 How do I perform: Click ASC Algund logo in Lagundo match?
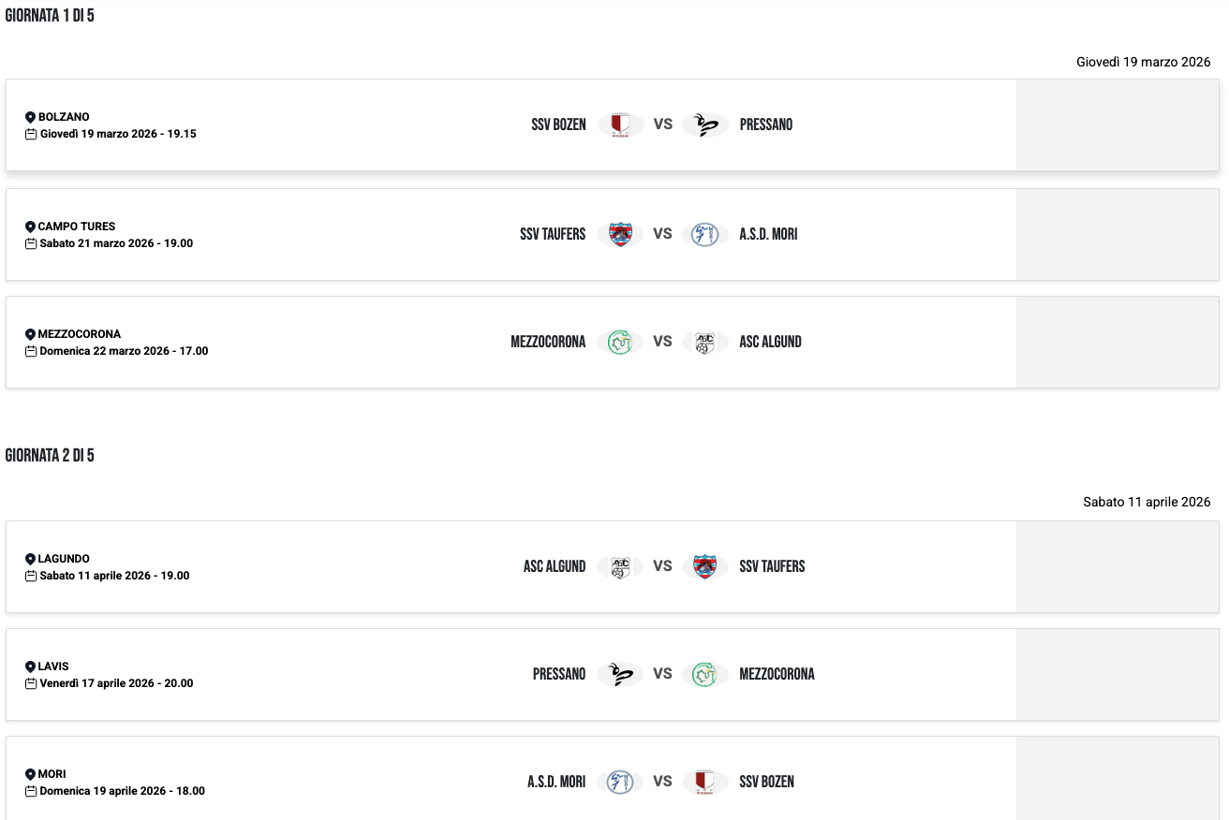pos(619,566)
